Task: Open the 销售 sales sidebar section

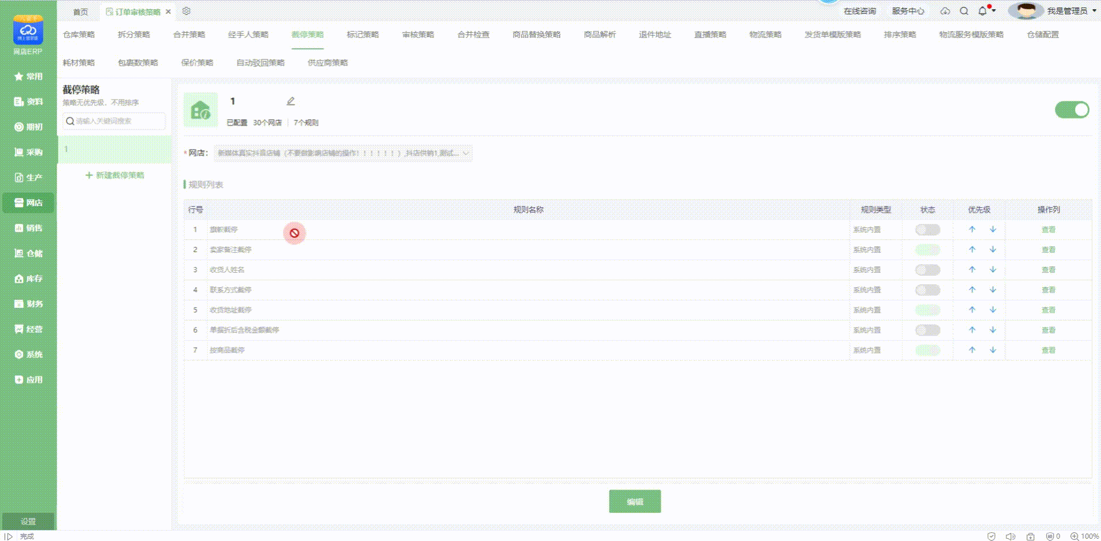Action: coord(28,228)
